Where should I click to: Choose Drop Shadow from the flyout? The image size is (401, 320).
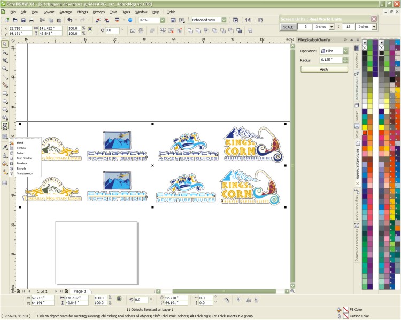[24, 158]
